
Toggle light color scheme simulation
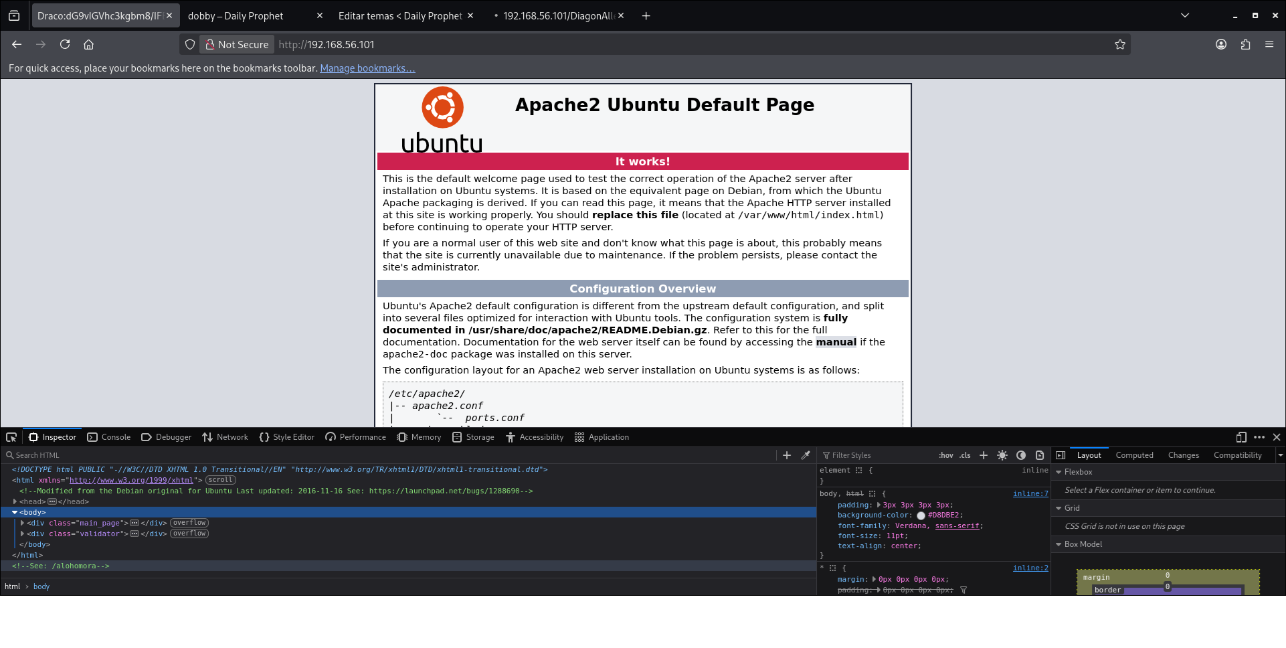tap(1002, 455)
